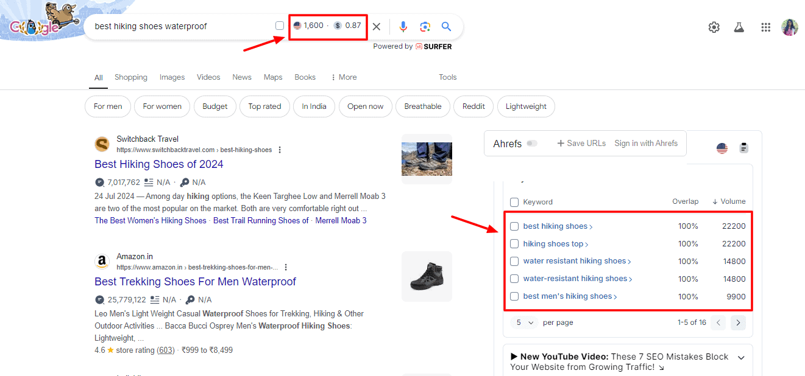The width and height of the screenshot is (805, 376).
Task: Click the US flag country icon in sidebar
Action: (722, 148)
